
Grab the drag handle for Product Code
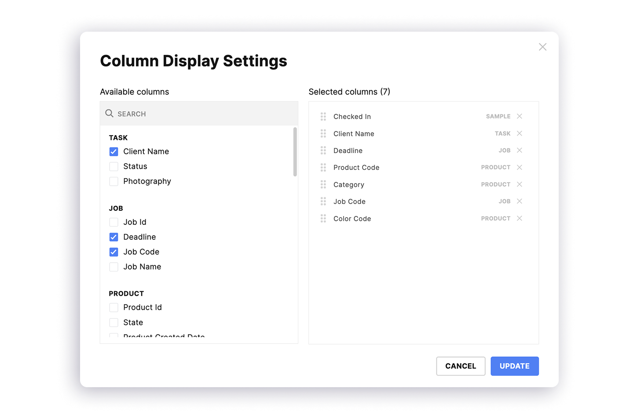tap(323, 168)
